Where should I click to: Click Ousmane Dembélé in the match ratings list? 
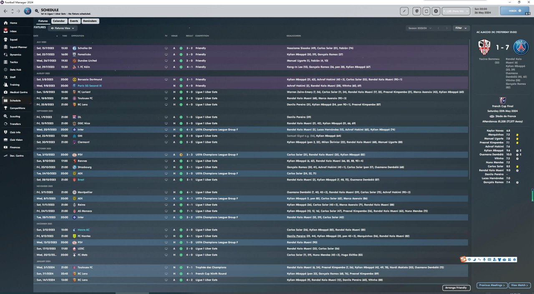491,155
